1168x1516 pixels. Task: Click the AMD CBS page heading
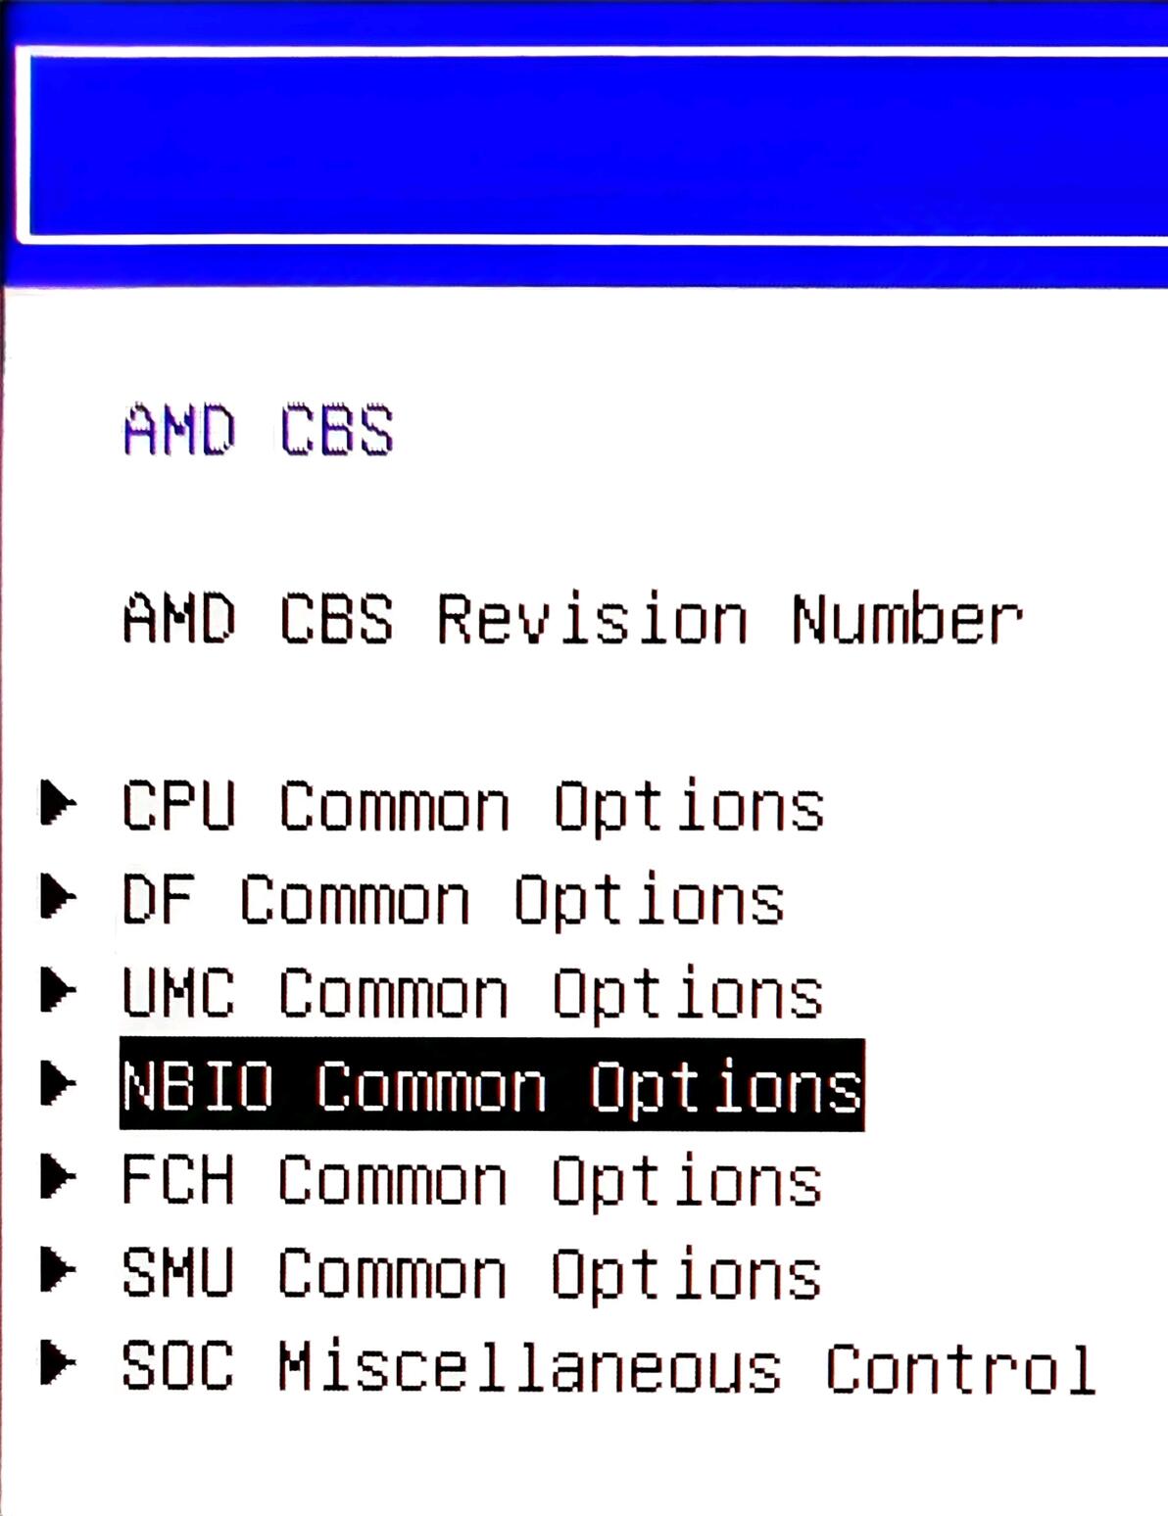(x=259, y=430)
